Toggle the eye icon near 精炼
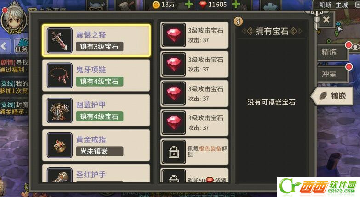360x197 pixels. click(355, 47)
